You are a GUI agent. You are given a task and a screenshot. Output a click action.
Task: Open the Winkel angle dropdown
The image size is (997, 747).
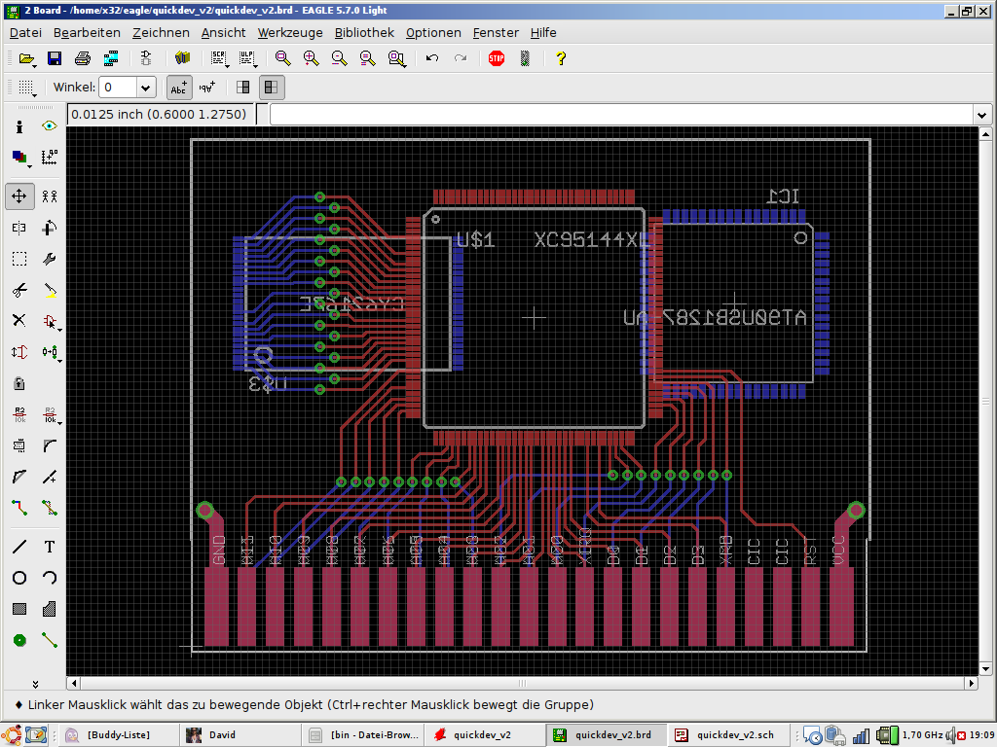tap(146, 88)
